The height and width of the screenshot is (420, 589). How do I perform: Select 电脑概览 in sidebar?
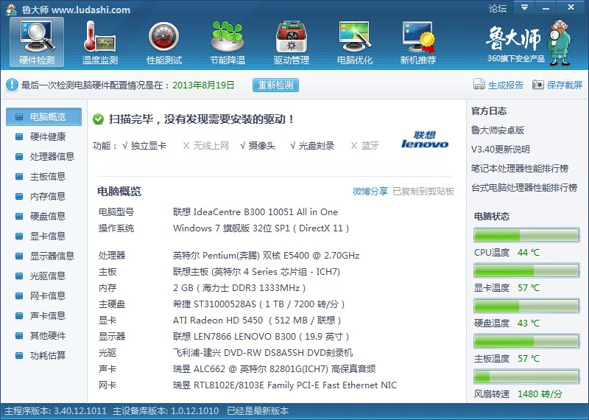43,117
